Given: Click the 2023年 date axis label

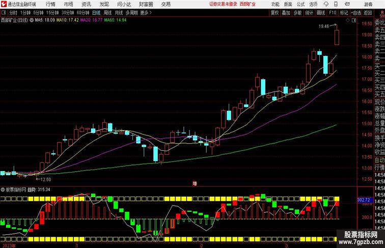Looking at the screenshot, I should pyautogui.click(x=9, y=245).
